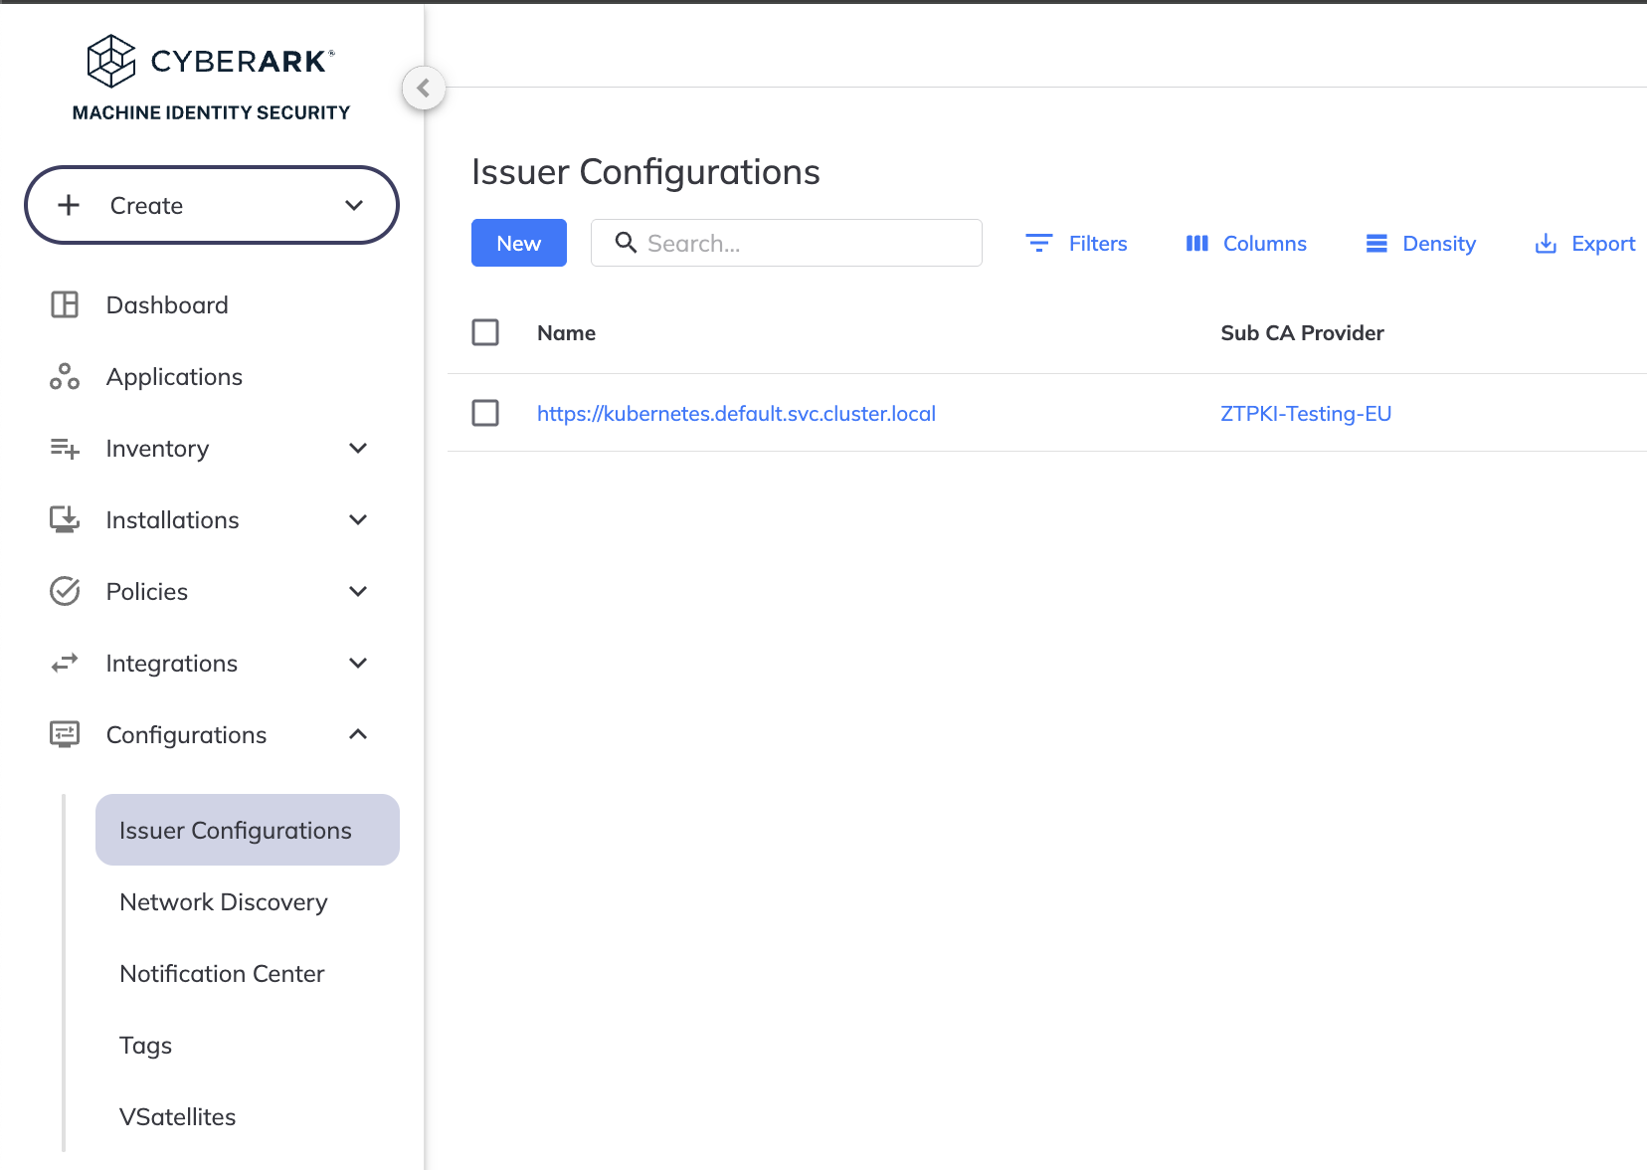Check the kubernetes.default.svc.cluster.local row checkbox
The width and height of the screenshot is (1647, 1170).
(485, 413)
